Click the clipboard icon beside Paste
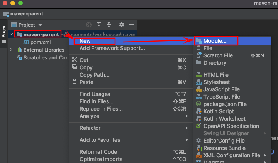The width and height of the screenshot is (278, 163). click(75, 82)
